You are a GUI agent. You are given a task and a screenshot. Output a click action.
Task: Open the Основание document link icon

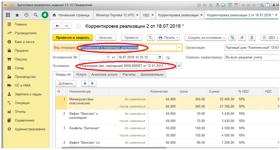[179, 66]
